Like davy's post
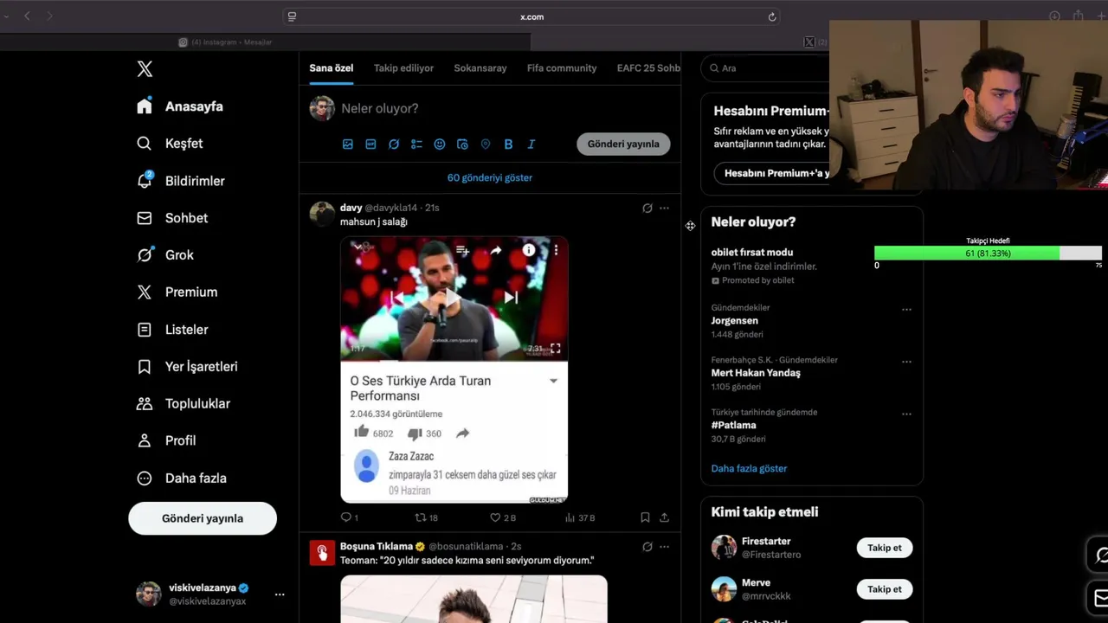The image size is (1108, 623). (502, 517)
